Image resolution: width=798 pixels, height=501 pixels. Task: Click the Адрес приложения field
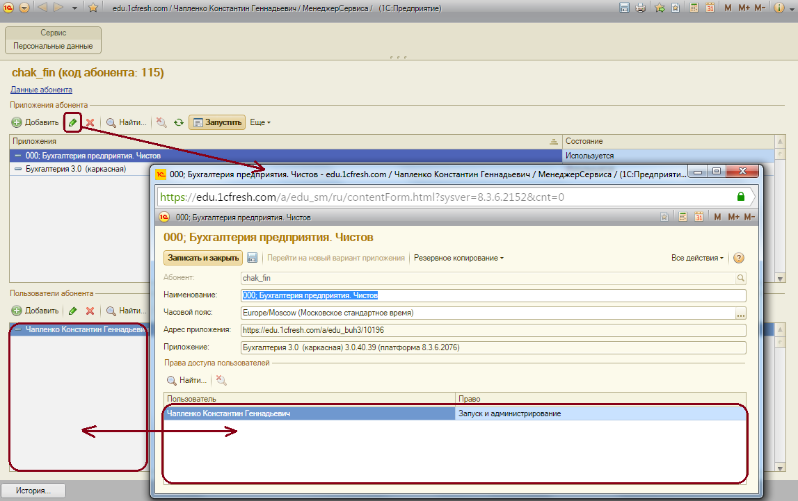click(x=493, y=330)
